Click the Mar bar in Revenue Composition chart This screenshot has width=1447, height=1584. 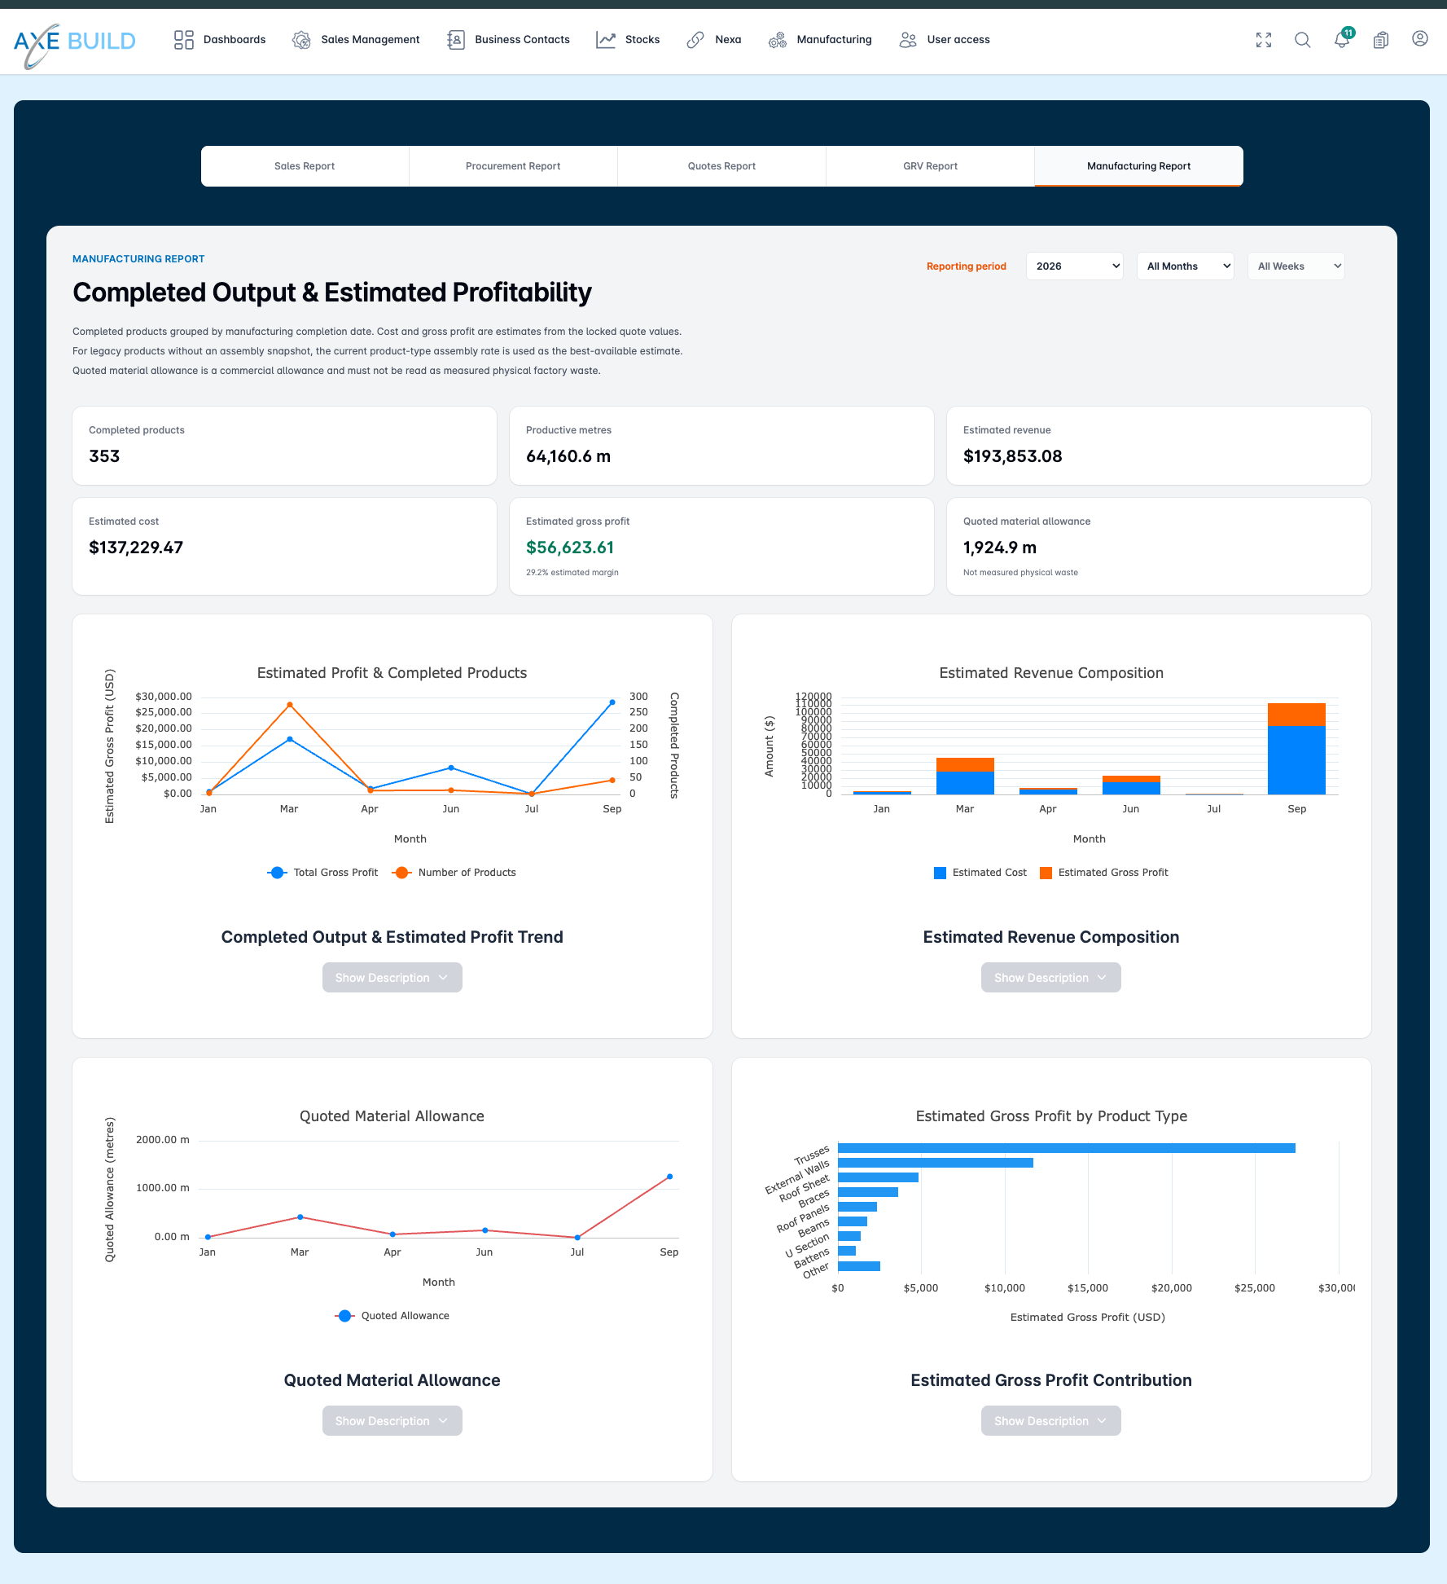[965, 776]
